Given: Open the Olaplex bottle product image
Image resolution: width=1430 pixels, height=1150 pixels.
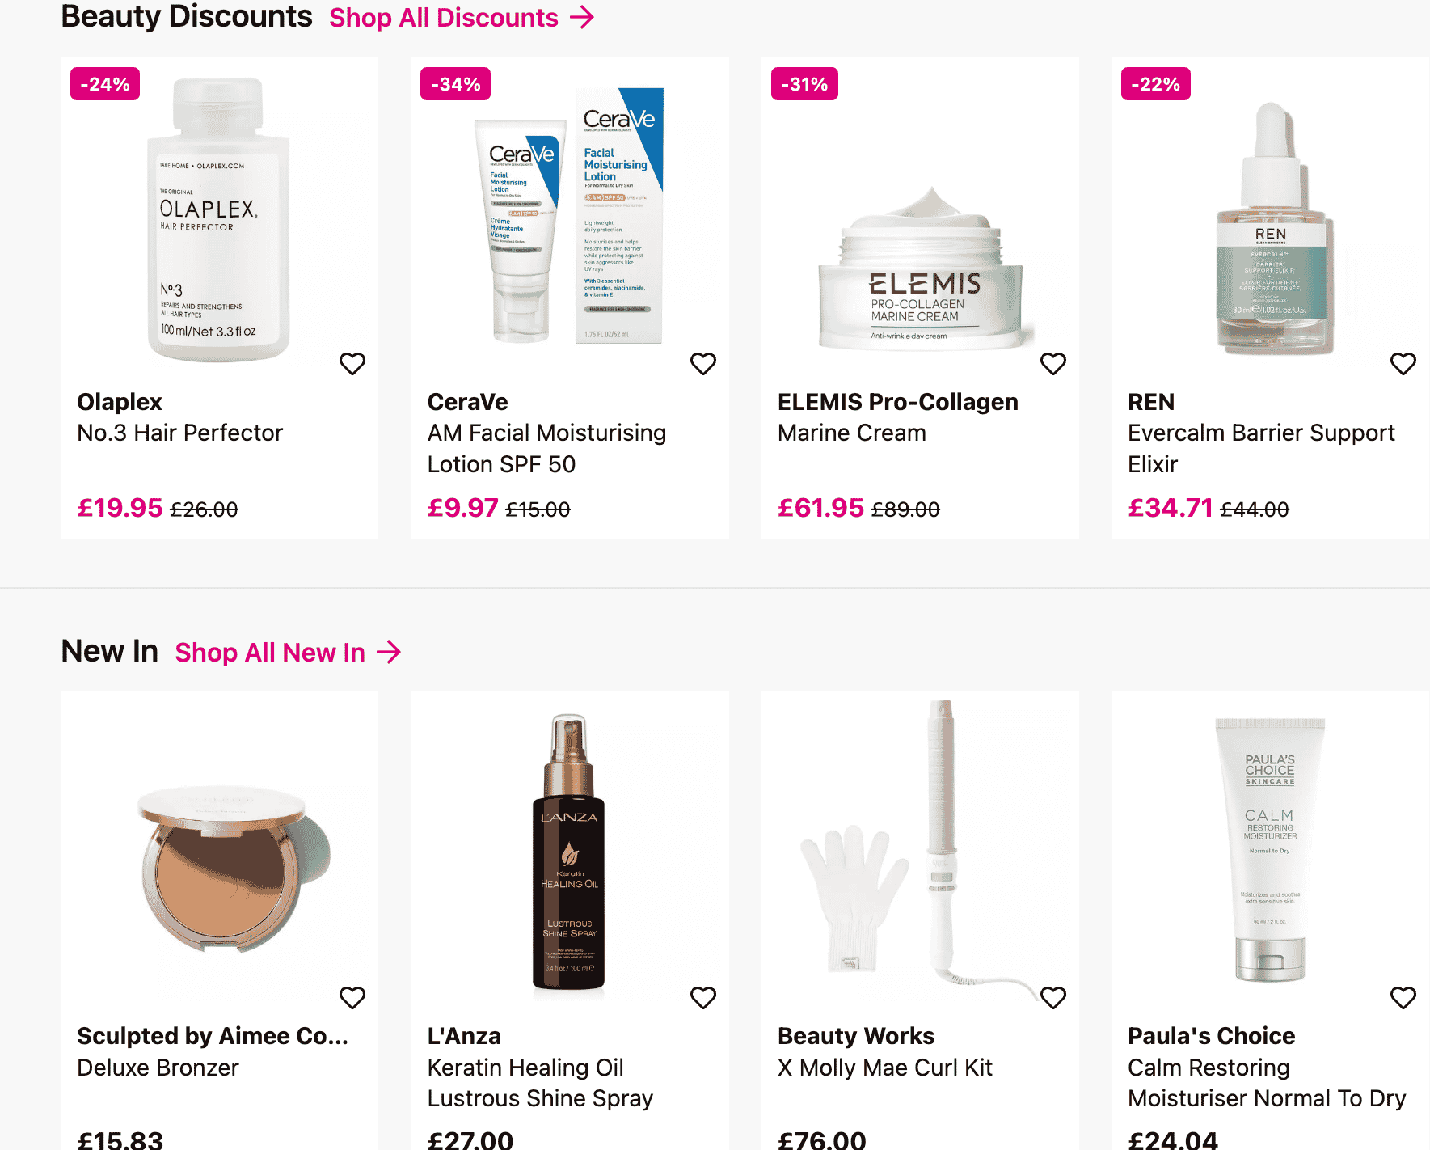Looking at the screenshot, I should click(x=218, y=218).
